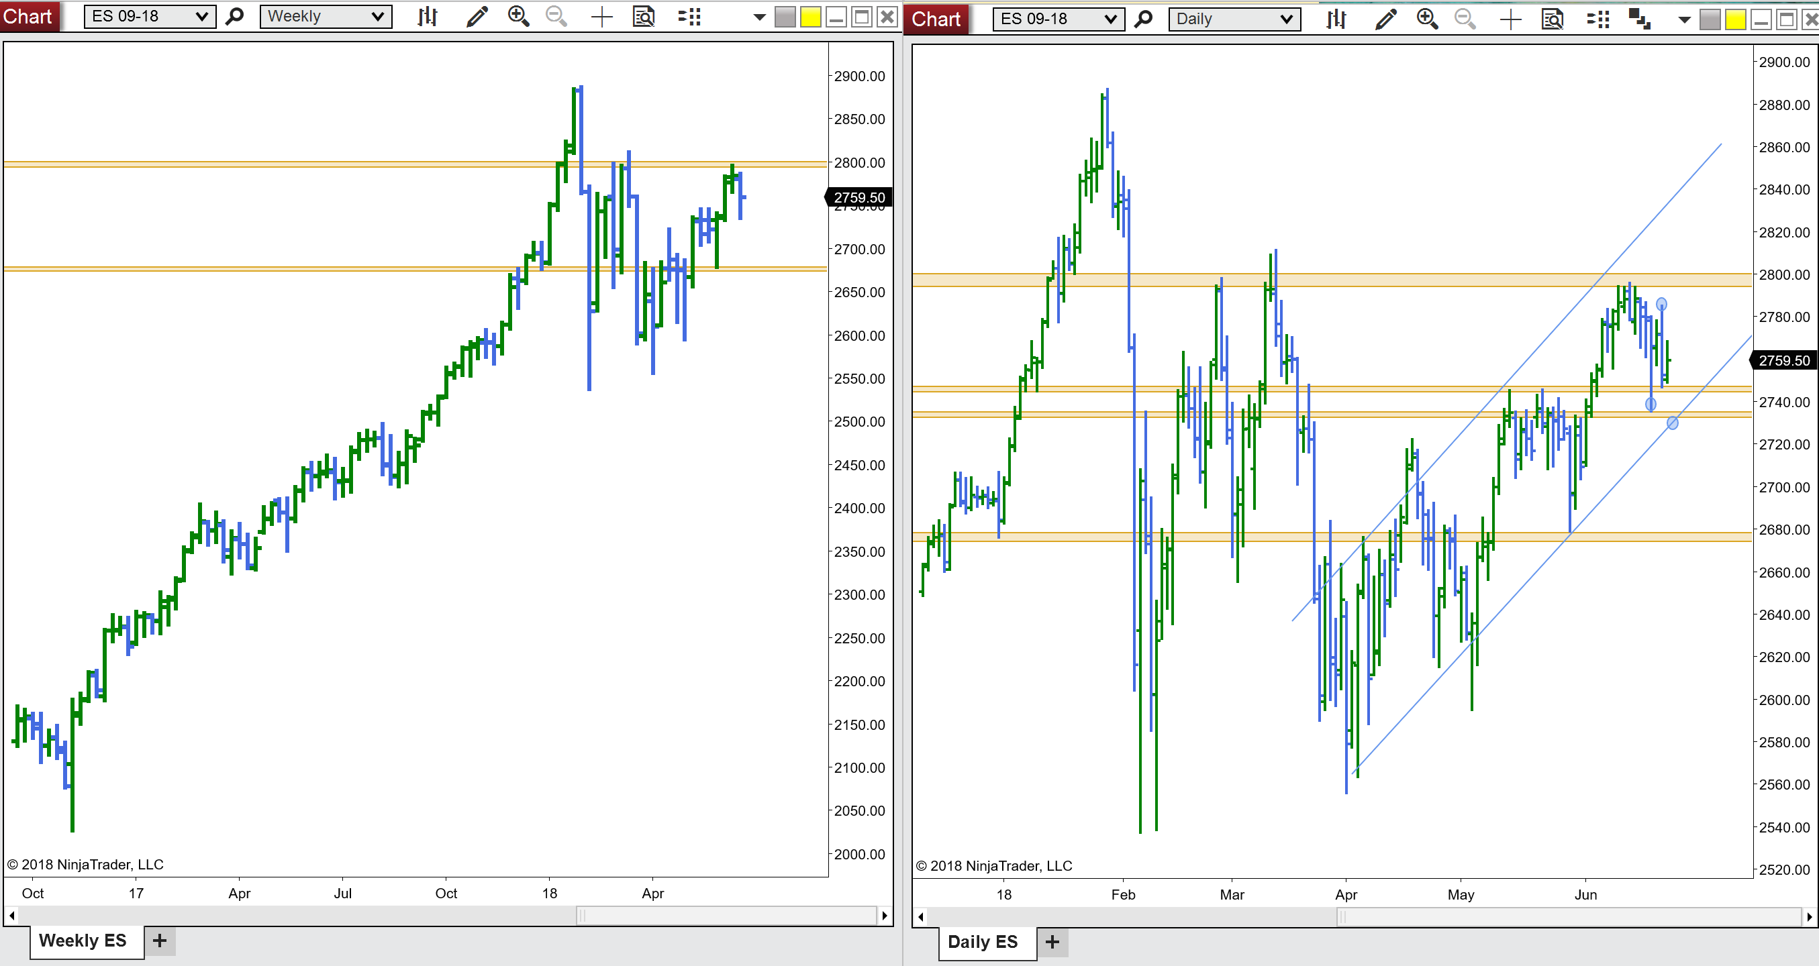Viewport: 1819px width, 966px height.
Task: Select the topmost trend channel anchor circle on Daily chart
Action: [x=1661, y=304]
